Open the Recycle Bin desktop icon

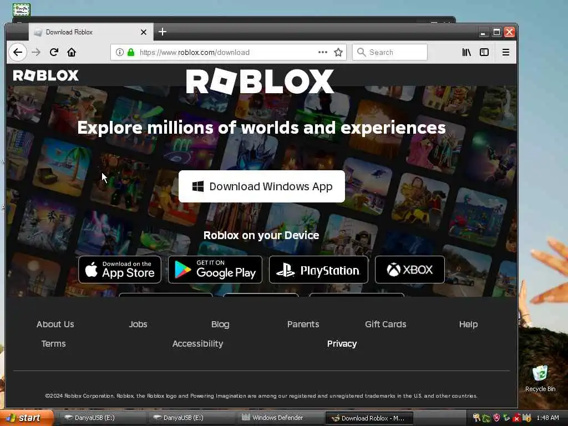[x=540, y=378]
